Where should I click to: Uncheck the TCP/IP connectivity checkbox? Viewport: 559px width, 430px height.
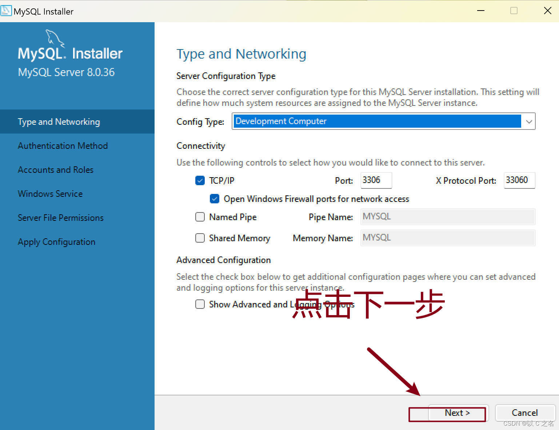[200, 180]
